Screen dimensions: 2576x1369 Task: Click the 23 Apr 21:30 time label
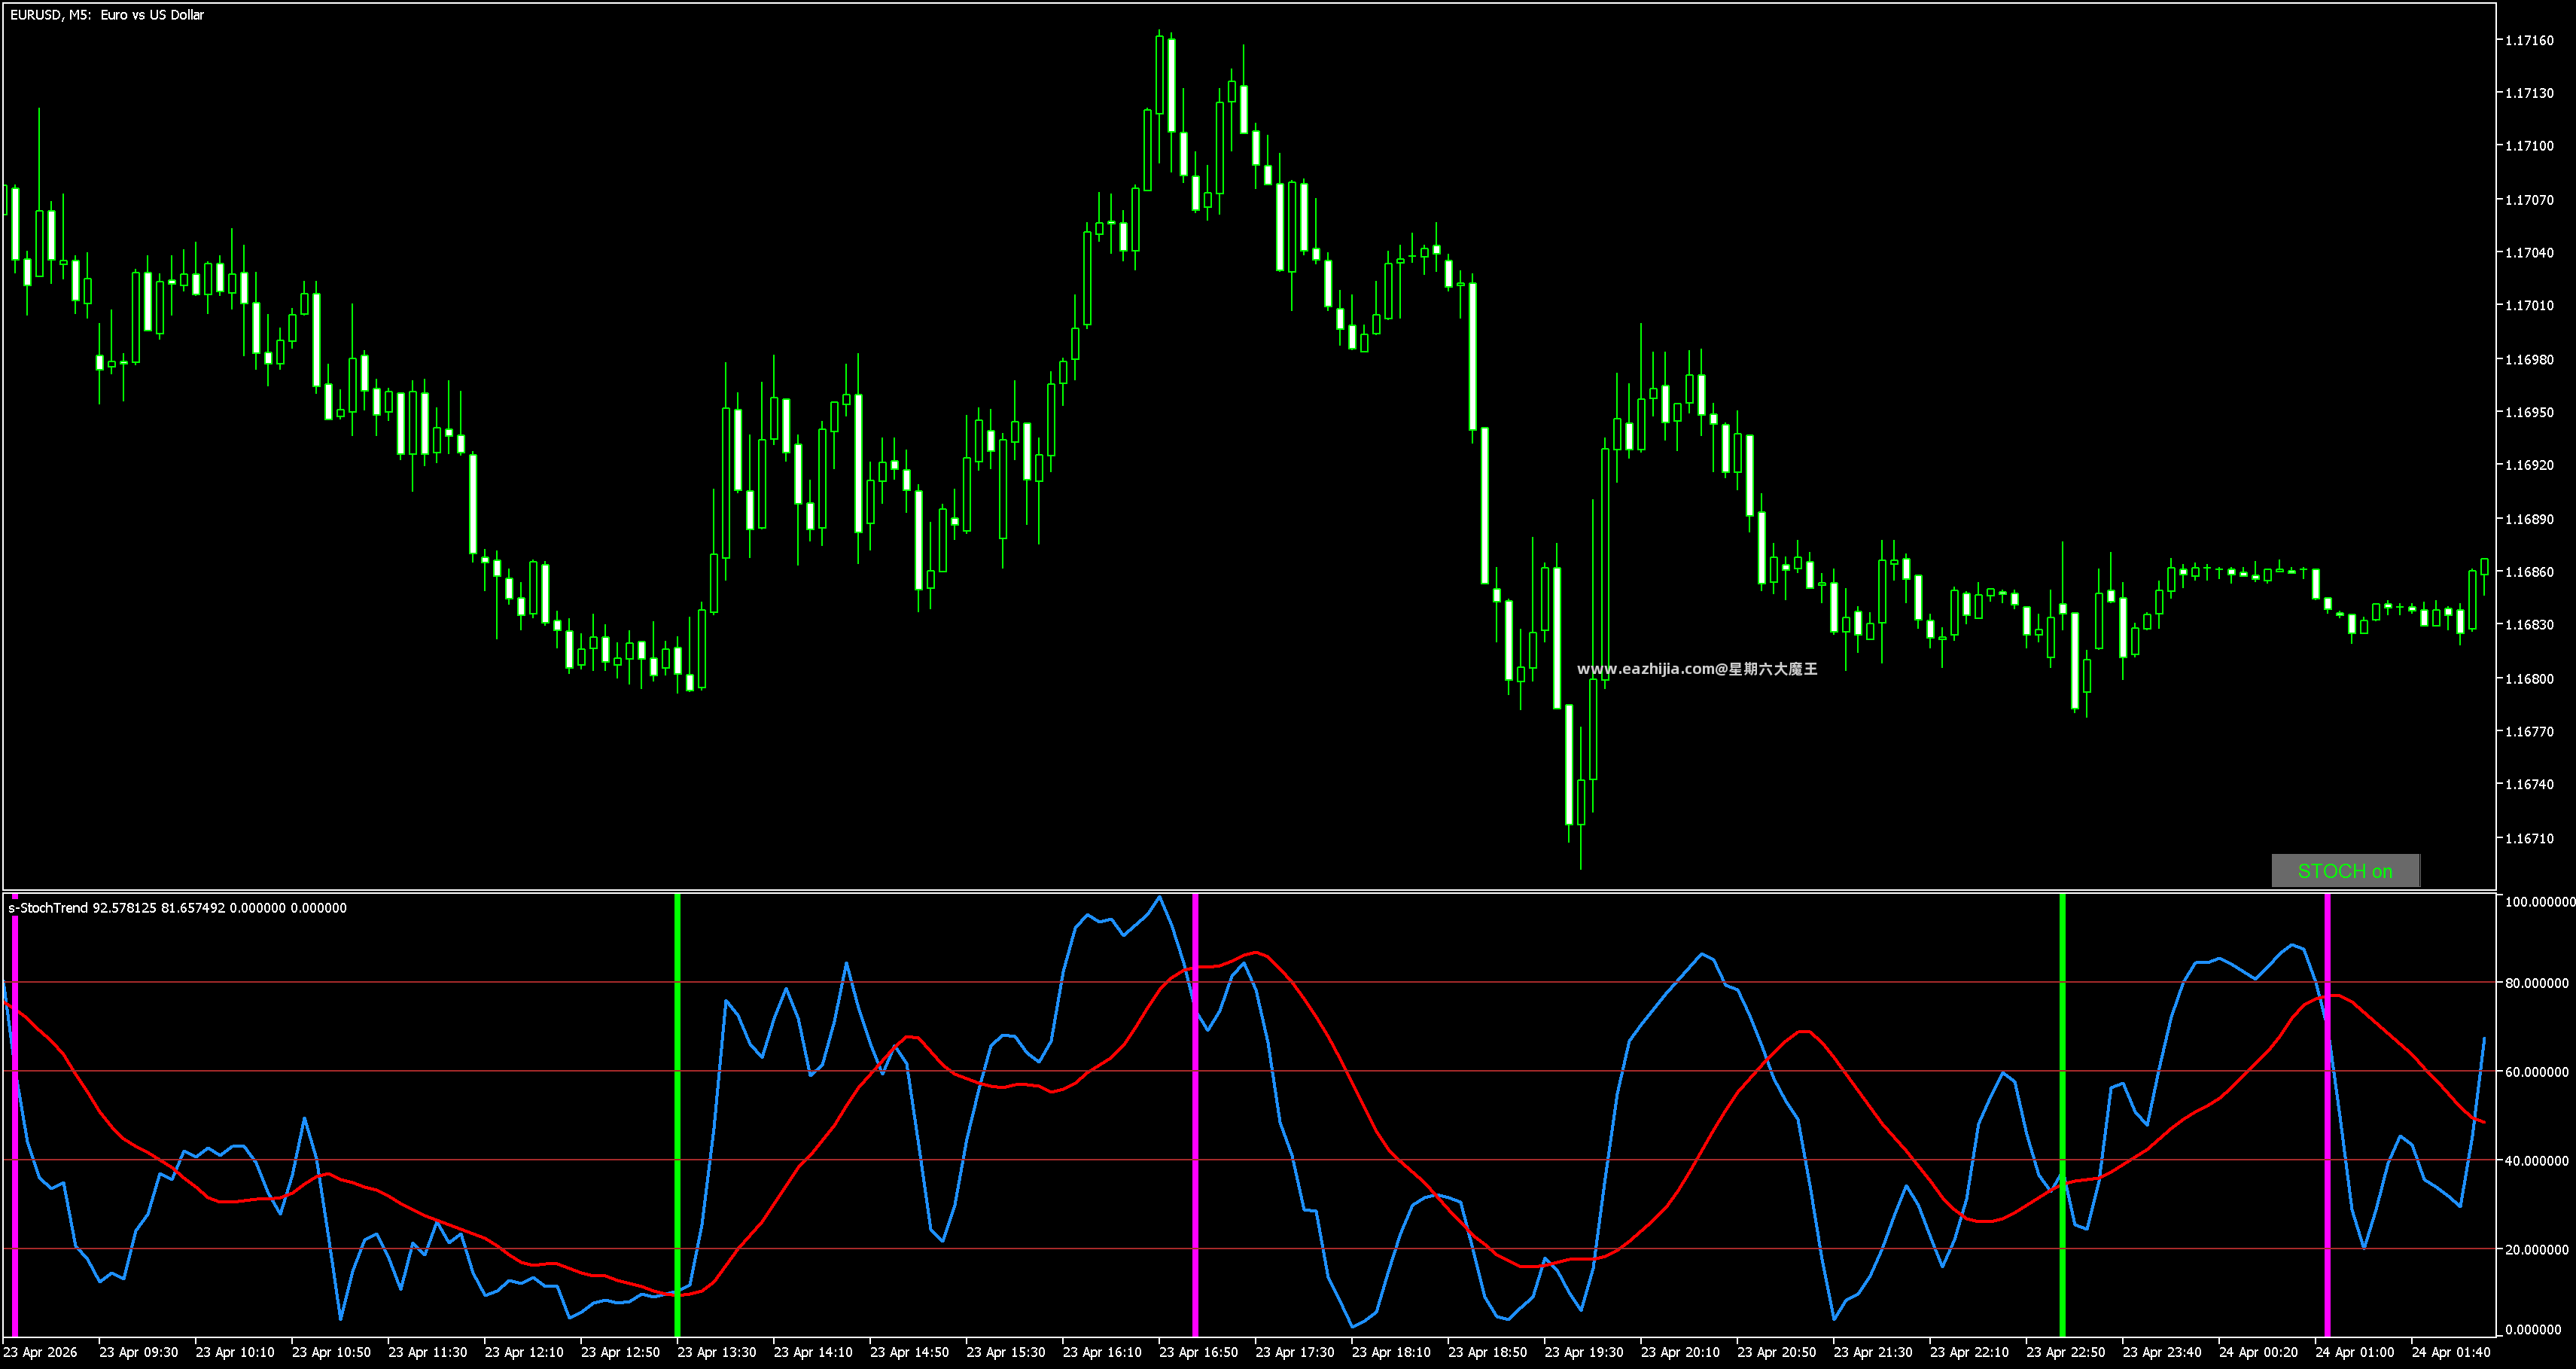[1873, 1353]
